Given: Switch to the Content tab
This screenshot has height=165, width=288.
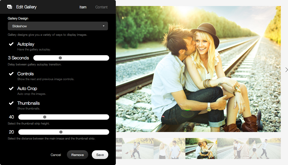Looking at the screenshot, I should 101,7.
